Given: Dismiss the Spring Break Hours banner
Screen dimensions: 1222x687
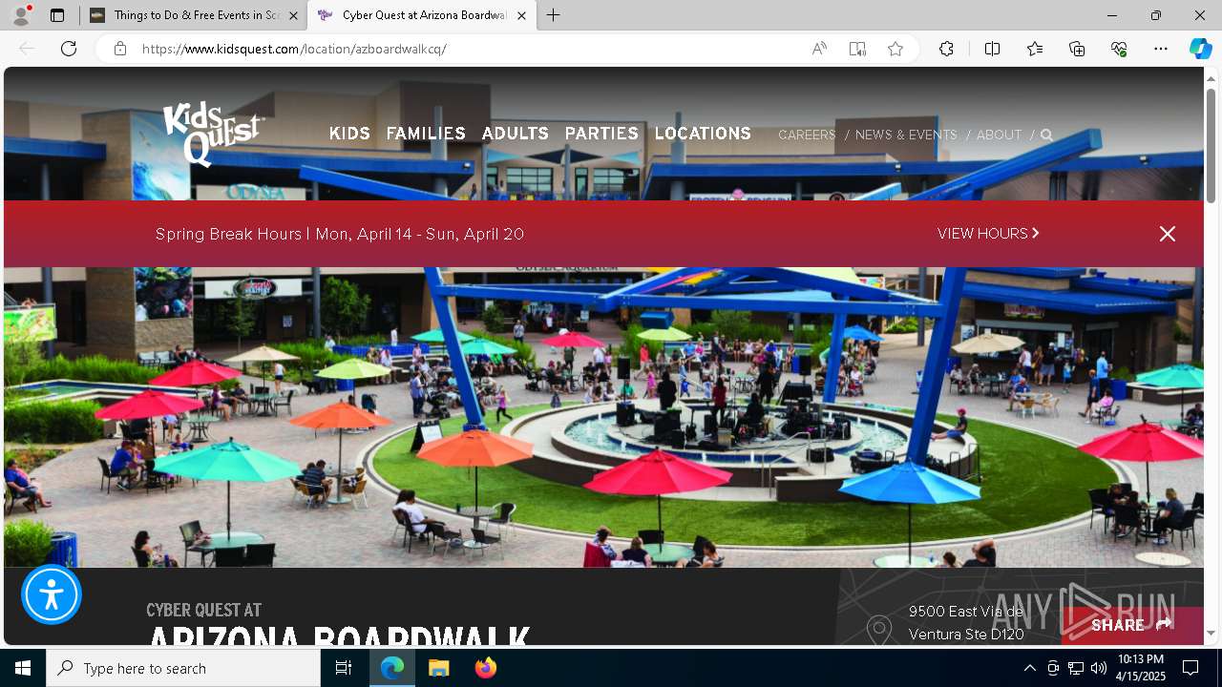Looking at the screenshot, I should click(x=1167, y=234).
